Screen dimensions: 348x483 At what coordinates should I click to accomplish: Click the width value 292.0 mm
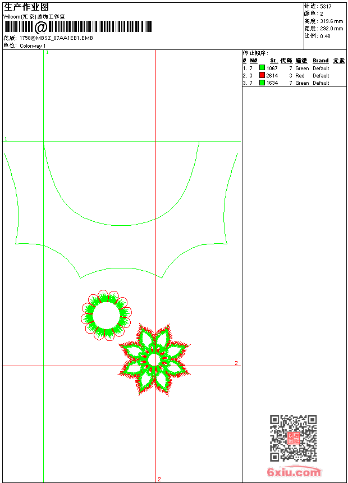click(x=331, y=29)
